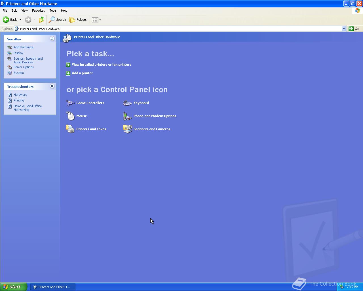Click the Printing troubleshooter help icon
Screen dimensions: 363x291
(10, 101)
